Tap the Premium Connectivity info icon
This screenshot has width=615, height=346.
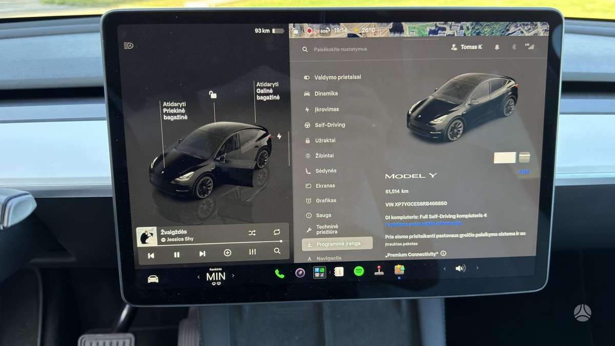443,254
